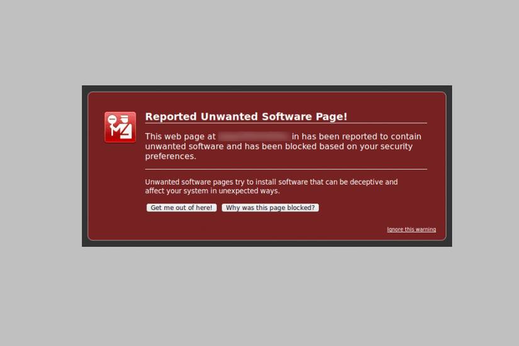The image size is (519, 346).
Task: Click the red blocked-site warning icon
Action: (x=120, y=127)
